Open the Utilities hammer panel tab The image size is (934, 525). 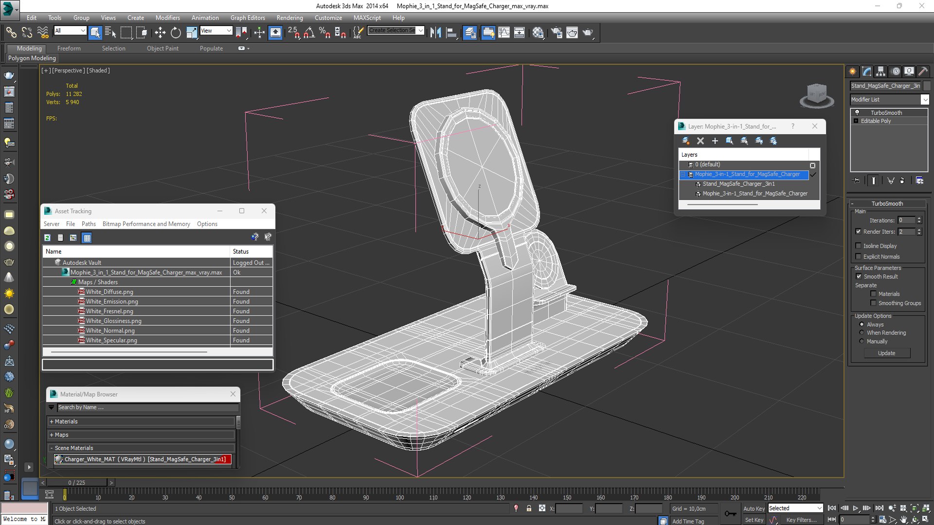(923, 71)
